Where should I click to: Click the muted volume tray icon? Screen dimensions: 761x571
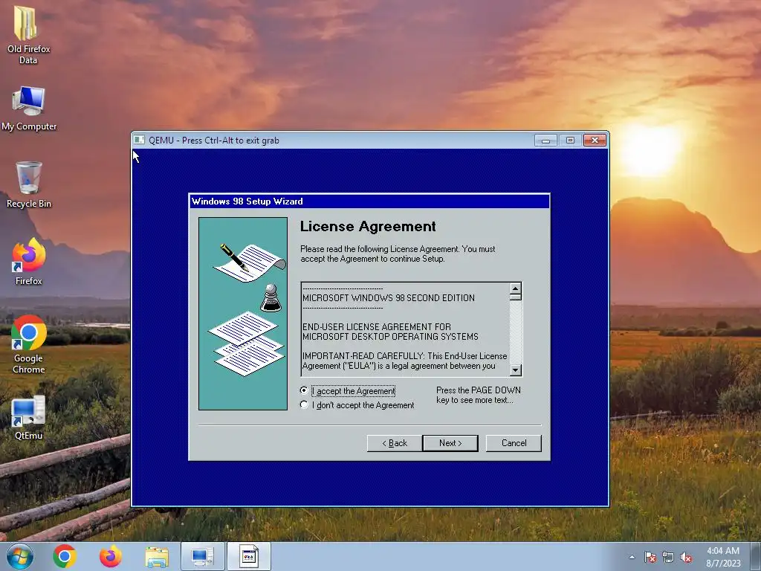tap(686, 557)
